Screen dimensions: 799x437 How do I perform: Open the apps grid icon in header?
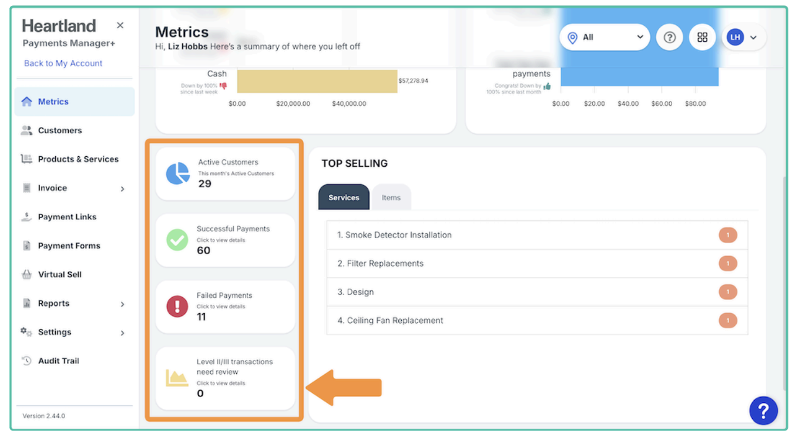[702, 38]
